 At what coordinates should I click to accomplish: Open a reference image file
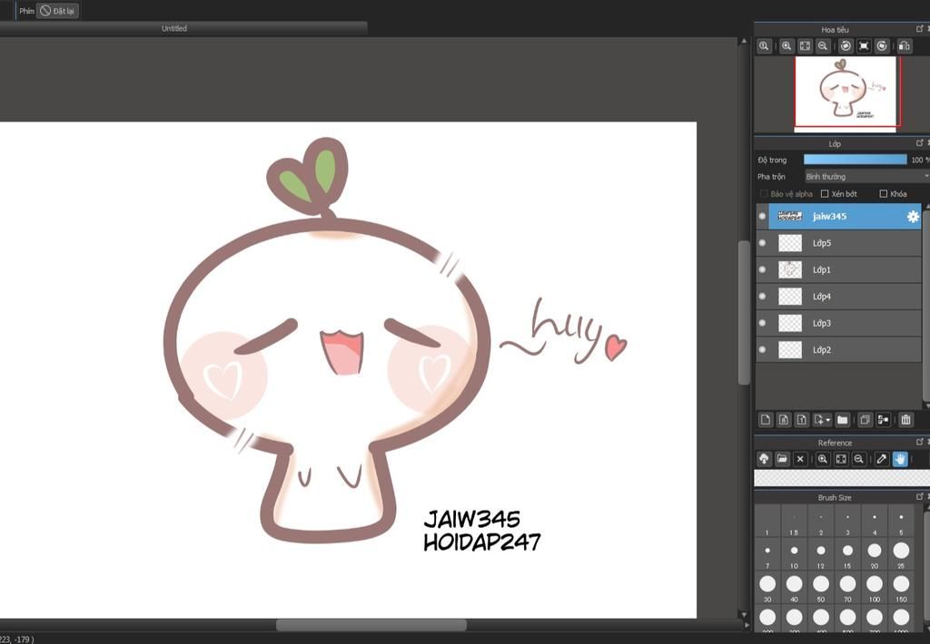(x=782, y=459)
